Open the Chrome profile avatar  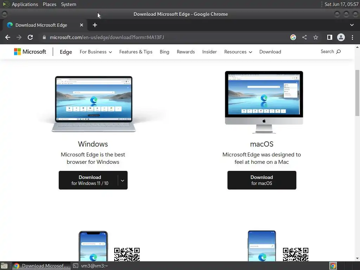pos(341,37)
